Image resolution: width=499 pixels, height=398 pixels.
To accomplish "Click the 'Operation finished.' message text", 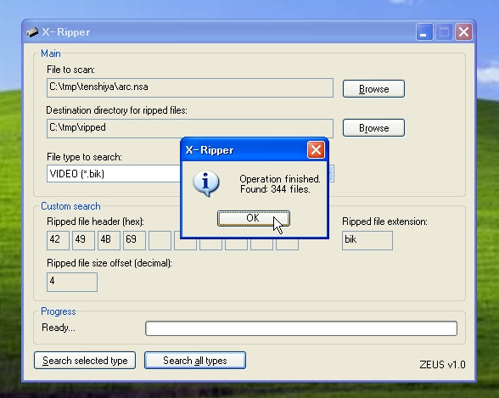I will pyautogui.click(x=280, y=179).
